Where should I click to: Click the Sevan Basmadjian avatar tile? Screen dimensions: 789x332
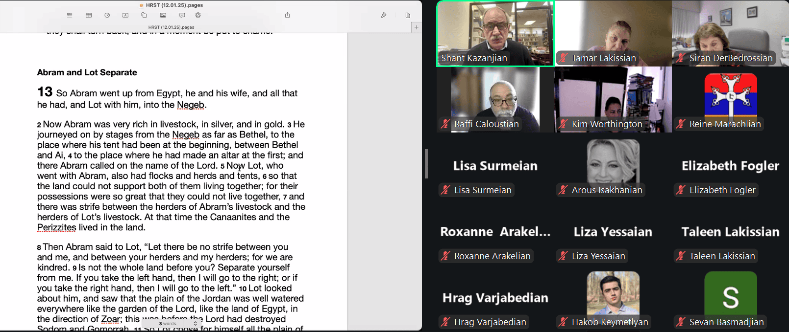pos(730,295)
